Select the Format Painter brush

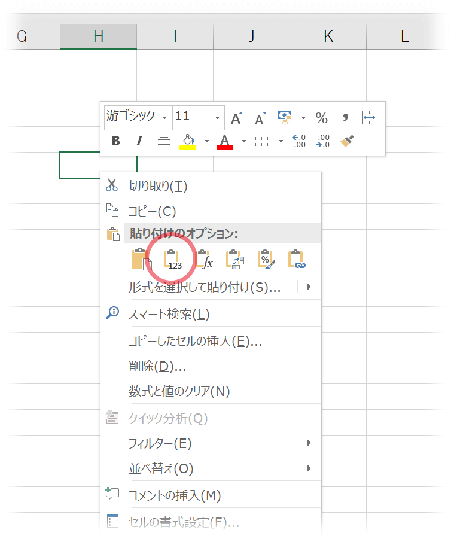point(347,141)
